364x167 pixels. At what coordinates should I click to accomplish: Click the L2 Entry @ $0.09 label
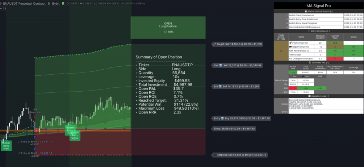(x=35, y=153)
